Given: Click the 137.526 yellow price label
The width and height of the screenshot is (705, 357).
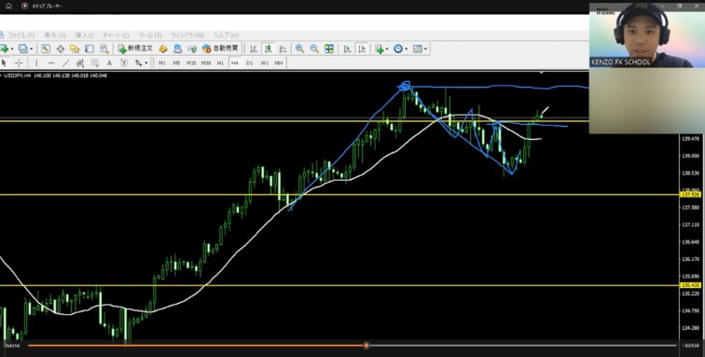Looking at the screenshot, I should coord(692,195).
